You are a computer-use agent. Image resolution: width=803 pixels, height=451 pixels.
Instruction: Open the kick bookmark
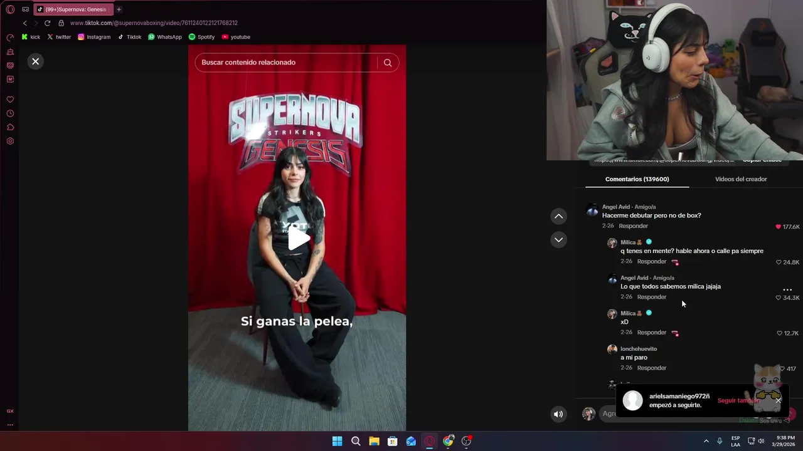coord(31,37)
